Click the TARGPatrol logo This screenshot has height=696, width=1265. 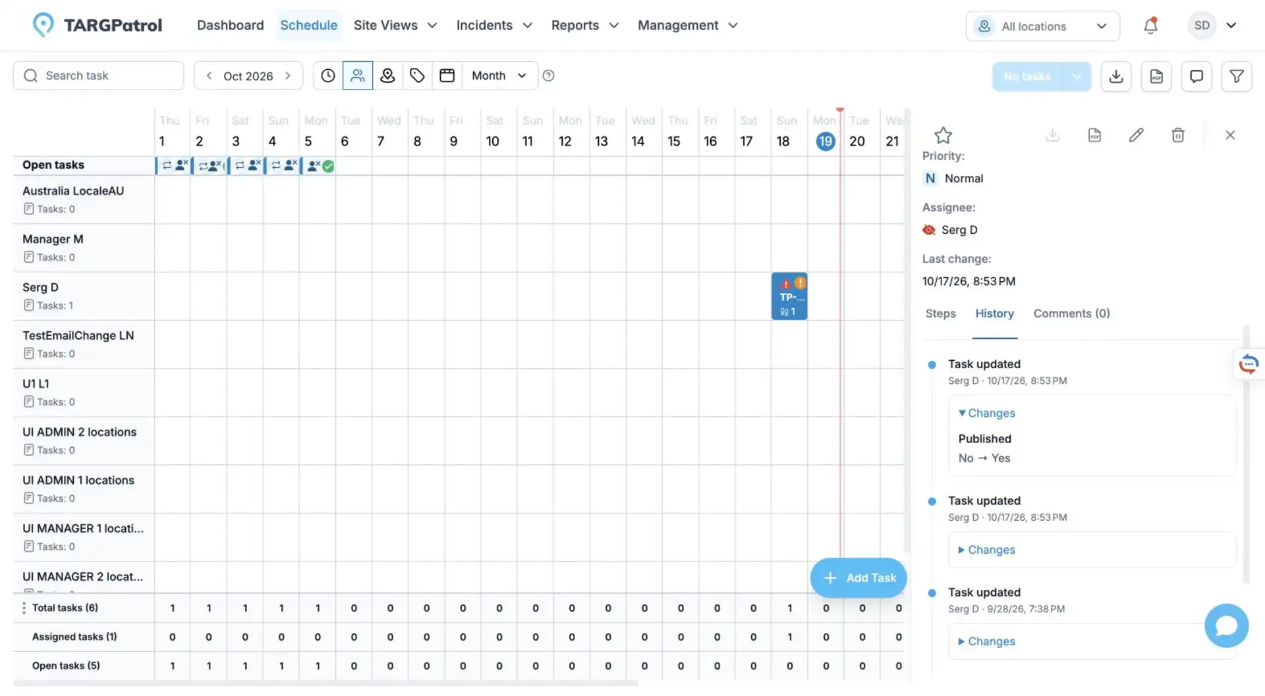point(97,25)
